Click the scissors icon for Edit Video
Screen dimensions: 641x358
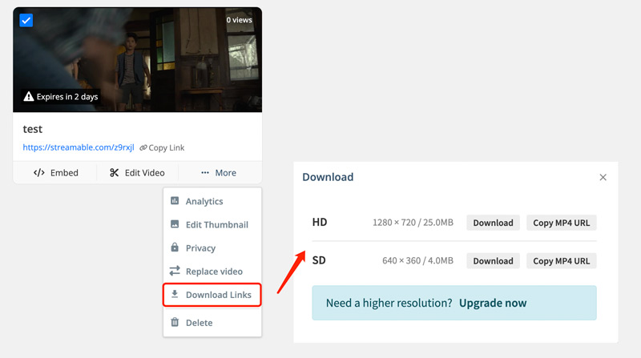coord(115,173)
